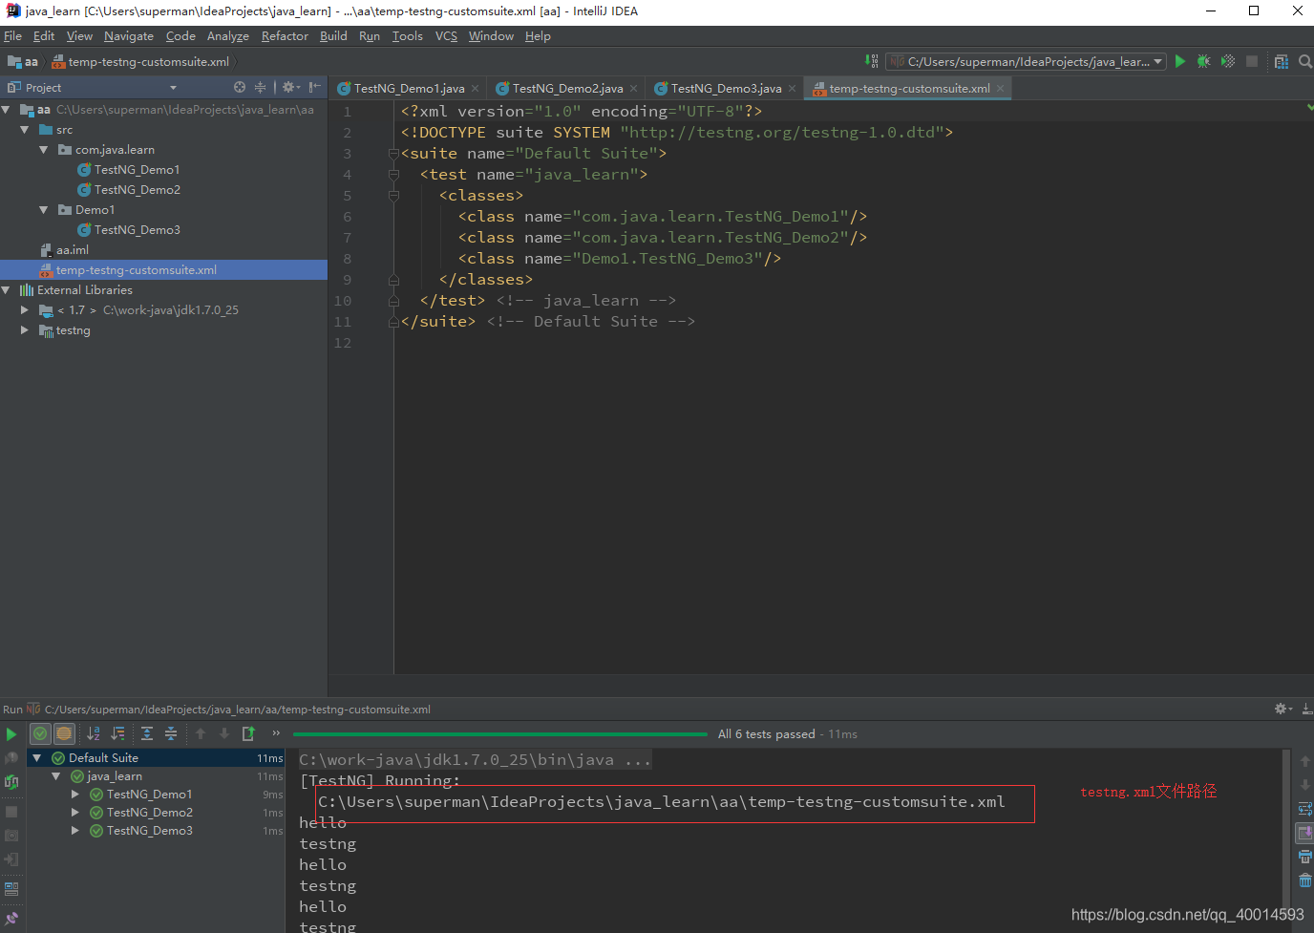Toggle auto-test rerun in Run sidebar
Viewport: 1314px width, 933px height.
tap(11, 782)
